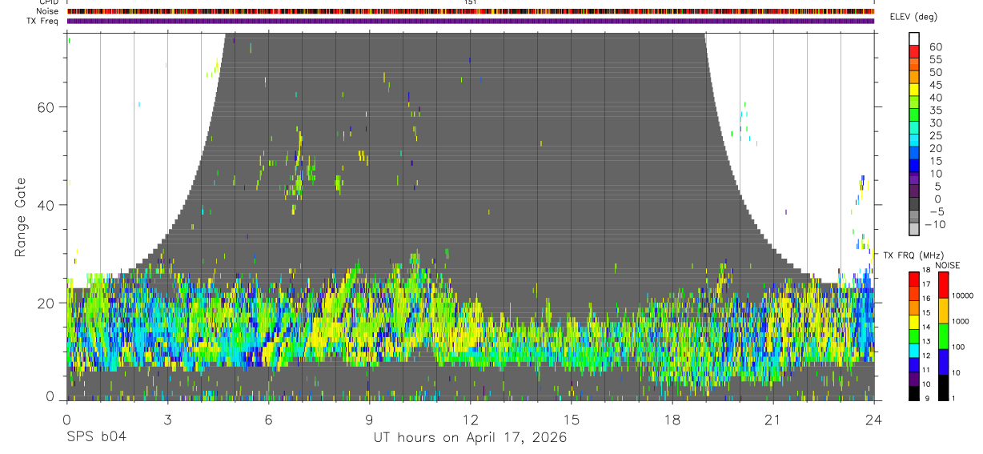
Task: Pick the red top segment of NOISE colorbar
Action: click(943, 285)
